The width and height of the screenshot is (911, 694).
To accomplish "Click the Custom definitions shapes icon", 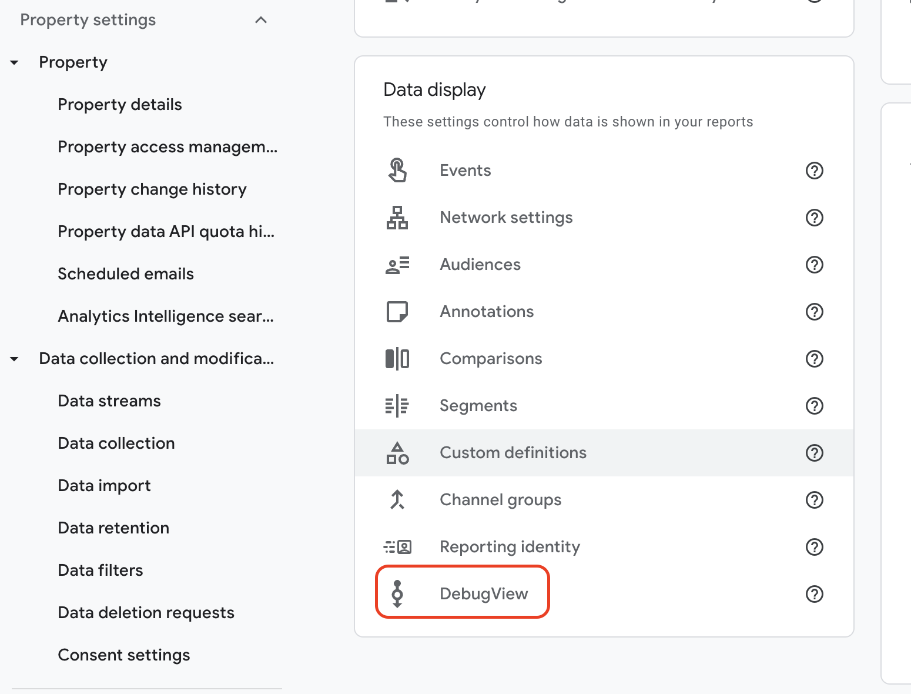I will (x=397, y=453).
